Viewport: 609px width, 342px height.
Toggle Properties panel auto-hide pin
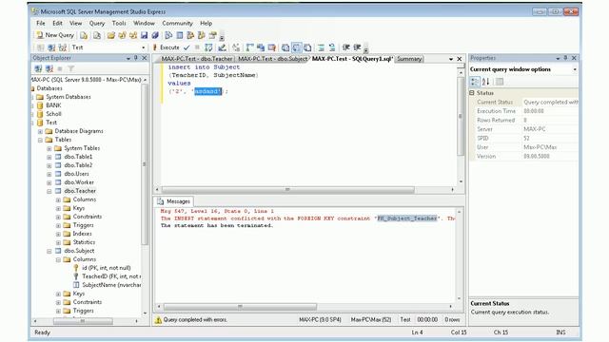[565, 58]
